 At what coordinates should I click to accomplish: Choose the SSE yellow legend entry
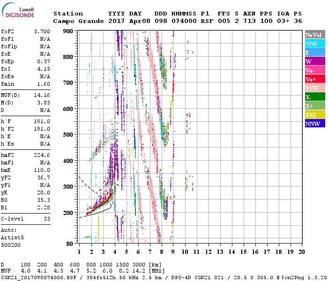(x=314, y=115)
